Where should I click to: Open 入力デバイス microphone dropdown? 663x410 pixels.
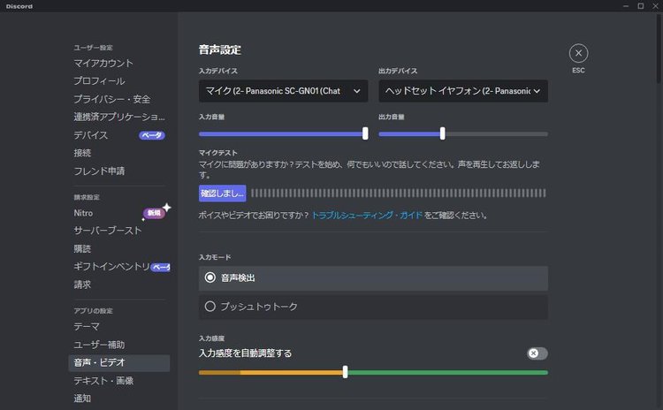click(283, 91)
